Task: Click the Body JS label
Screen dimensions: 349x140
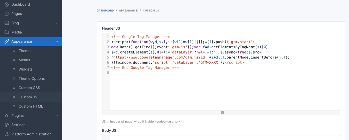Action: (x=109, y=130)
